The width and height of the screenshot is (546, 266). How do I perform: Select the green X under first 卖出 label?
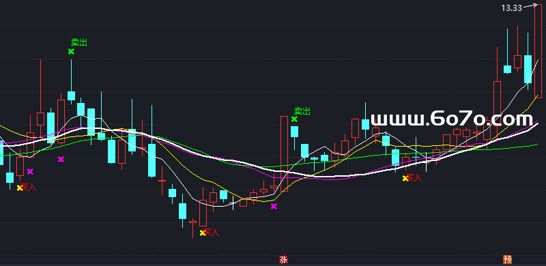71,52
